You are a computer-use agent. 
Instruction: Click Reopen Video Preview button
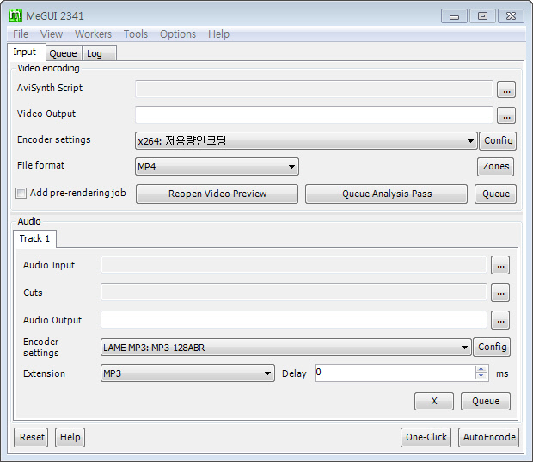[x=217, y=194]
